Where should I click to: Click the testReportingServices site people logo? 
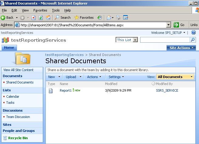pos(5,40)
